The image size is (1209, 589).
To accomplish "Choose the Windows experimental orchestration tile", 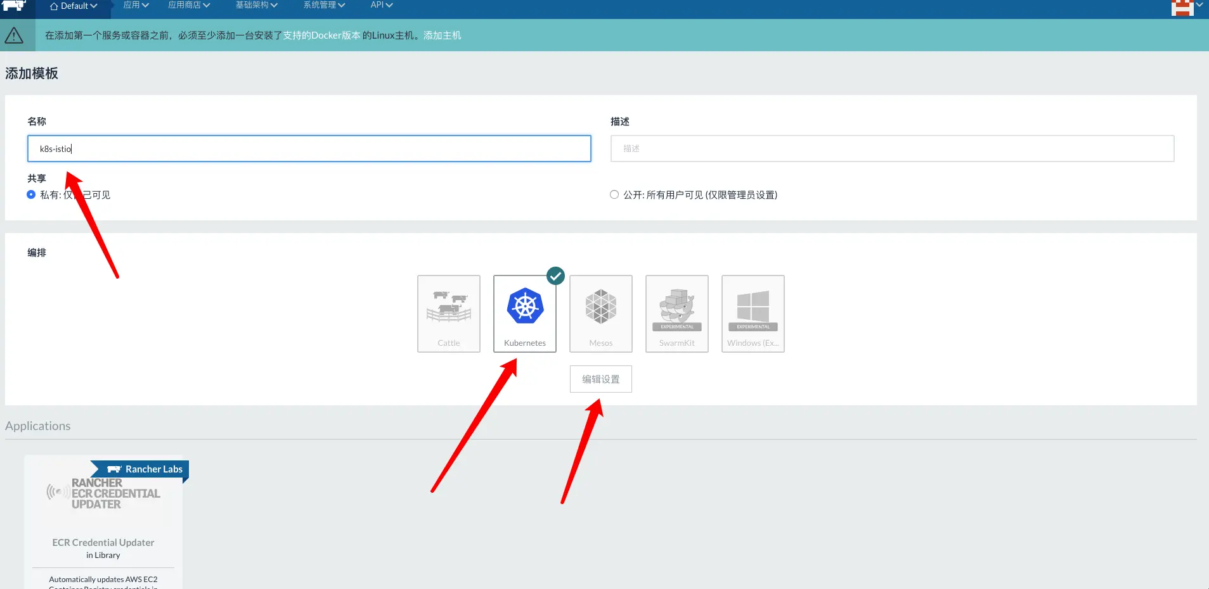I will coord(753,313).
